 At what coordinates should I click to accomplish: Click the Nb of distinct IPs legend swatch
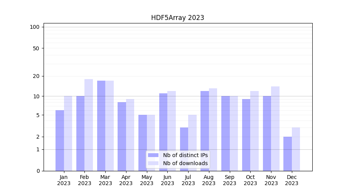pyautogui.click(x=153, y=155)
